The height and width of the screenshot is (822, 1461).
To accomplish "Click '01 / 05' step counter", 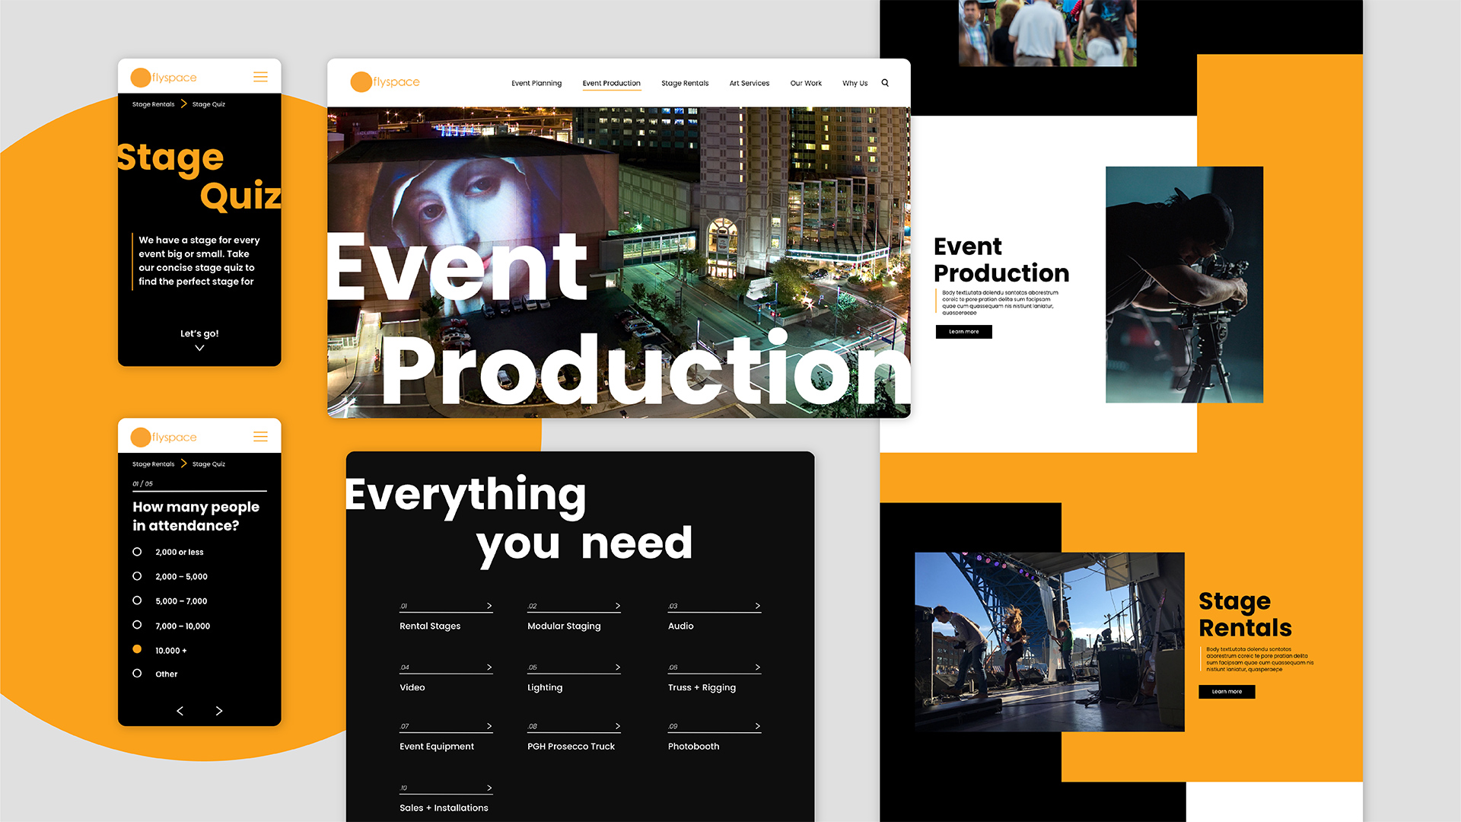I will (x=142, y=483).
